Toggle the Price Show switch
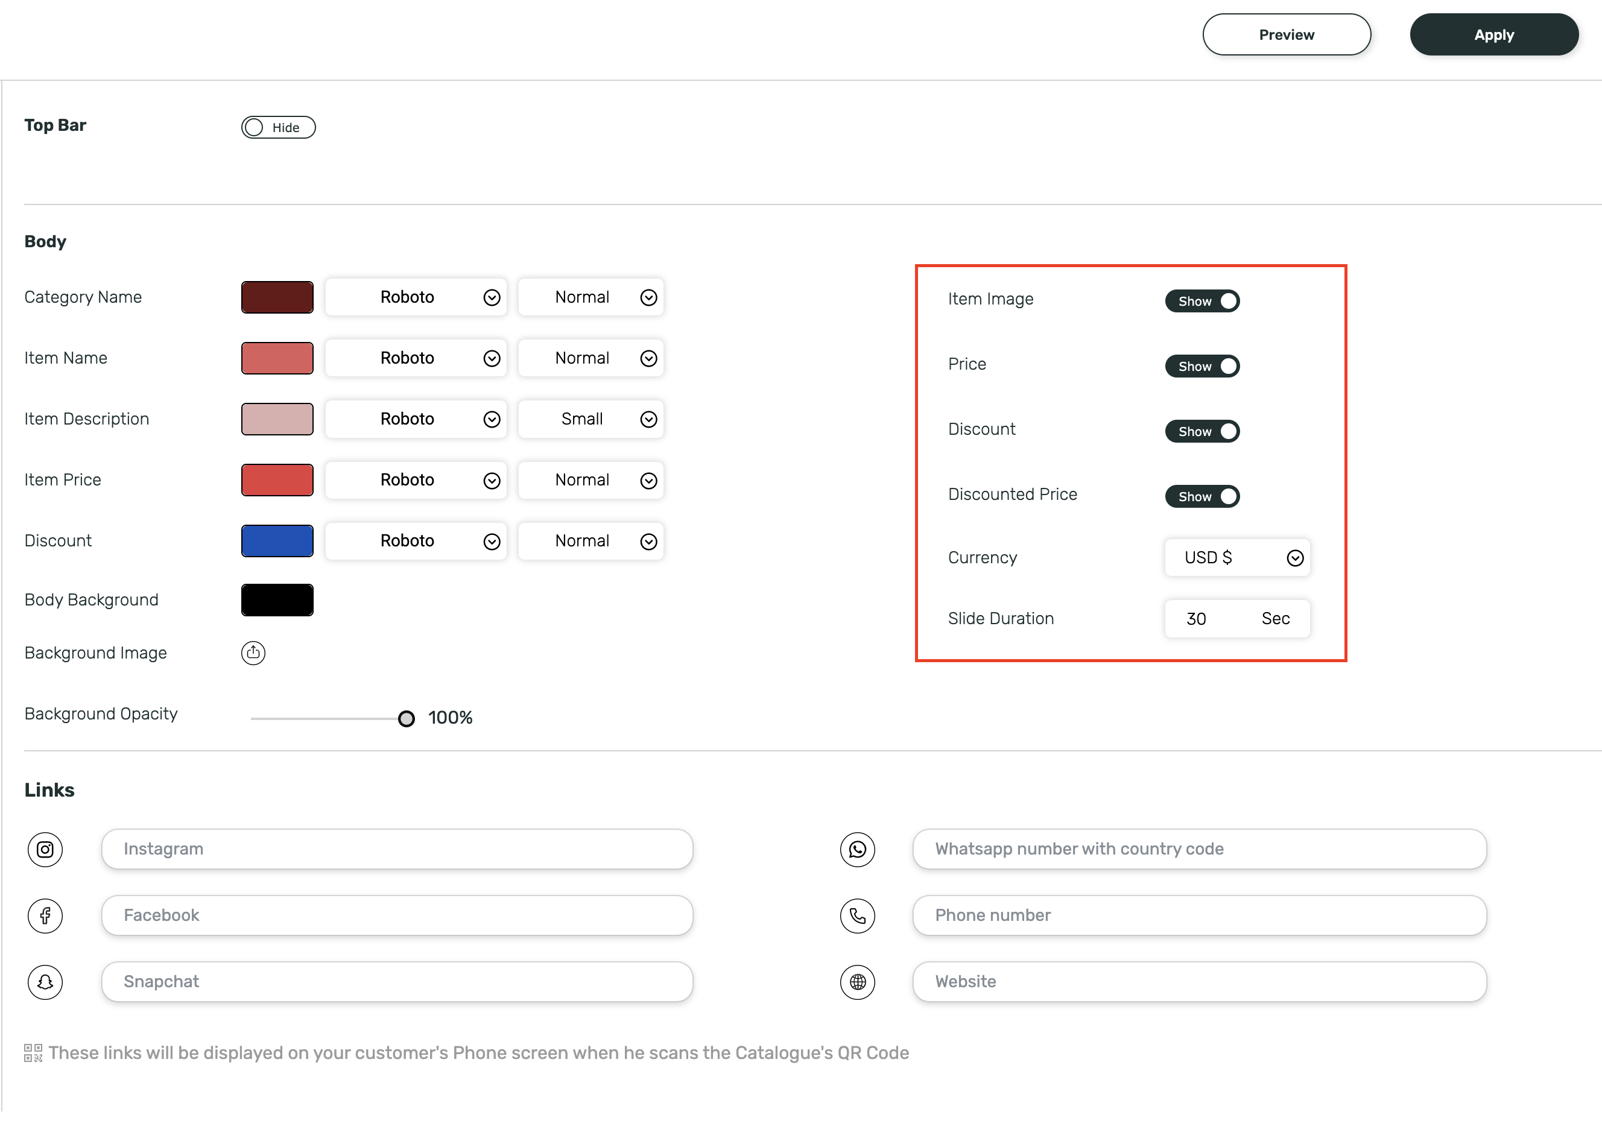This screenshot has width=1602, height=1141. point(1202,366)
